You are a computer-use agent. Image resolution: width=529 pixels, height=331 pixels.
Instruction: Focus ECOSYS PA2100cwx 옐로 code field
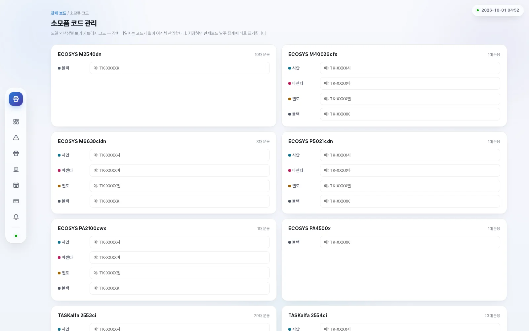(x=180, y=273)
